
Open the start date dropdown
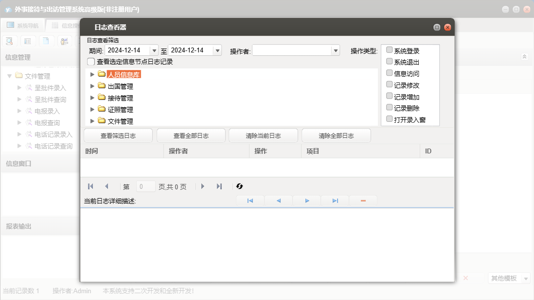pyautogui.click(x=154, y=50)
